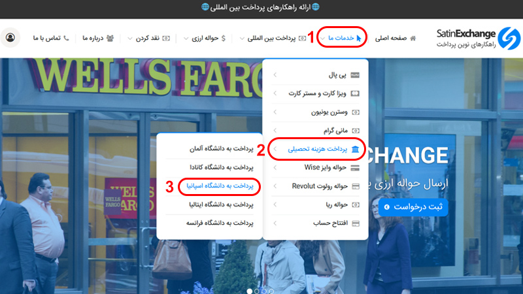Open the حواله رولوت Revolut menu entry

[317, 186]
